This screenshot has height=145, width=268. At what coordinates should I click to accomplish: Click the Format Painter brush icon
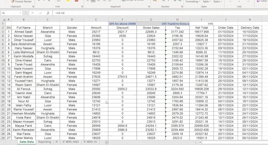(x=13, y=1)
